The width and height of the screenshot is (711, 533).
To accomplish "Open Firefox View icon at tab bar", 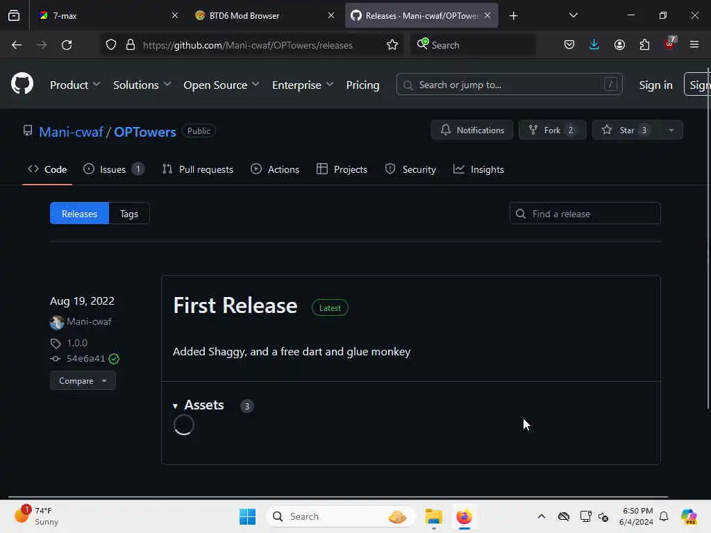I will (14, 16).
